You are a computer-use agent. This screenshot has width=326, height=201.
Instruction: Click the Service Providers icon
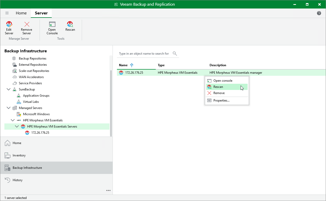point(14,83)
